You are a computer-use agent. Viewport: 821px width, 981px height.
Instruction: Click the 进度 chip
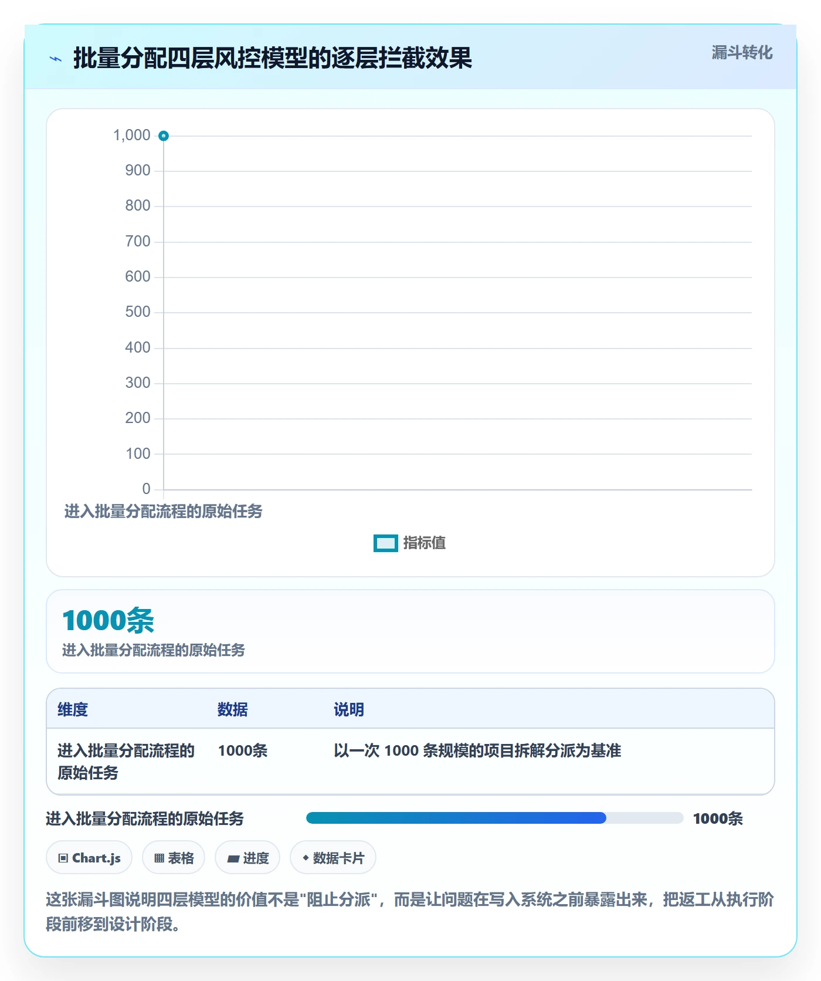(247, 858)
